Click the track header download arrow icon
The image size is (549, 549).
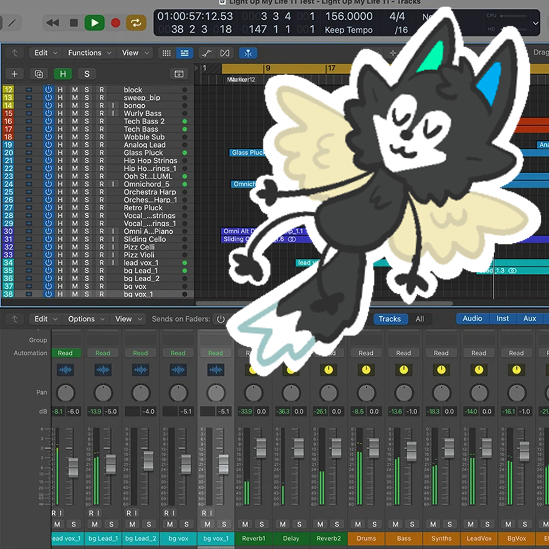[179, 74]
